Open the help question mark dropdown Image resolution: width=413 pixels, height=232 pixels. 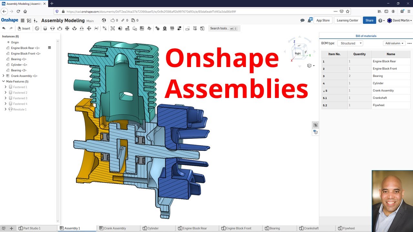[x=381, y=20]
